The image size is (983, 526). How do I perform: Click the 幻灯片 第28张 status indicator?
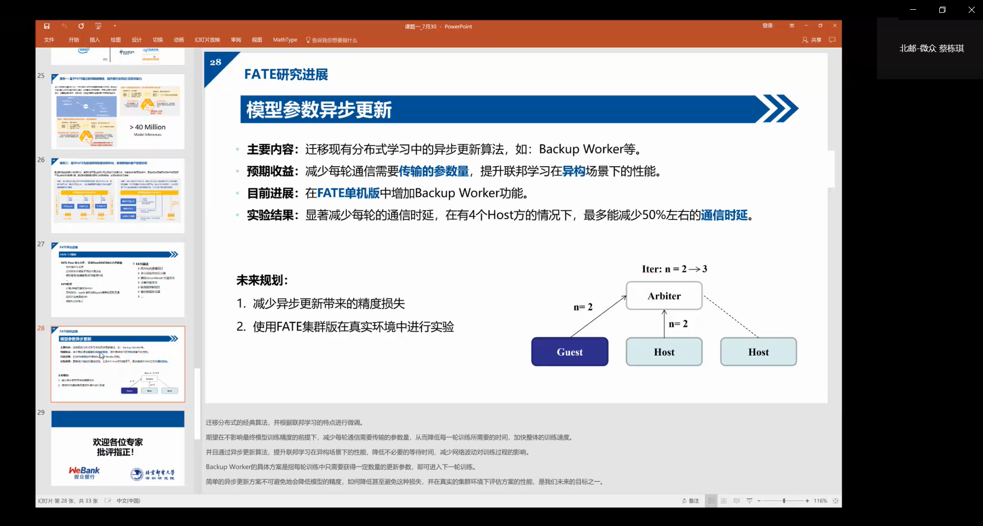point(68,501)
